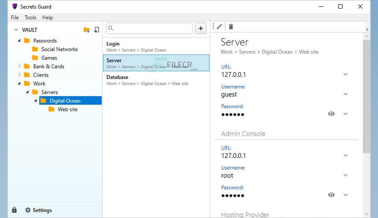Click the toolbar grip dots left of pencil
The image size is (378, 218).
213,27
